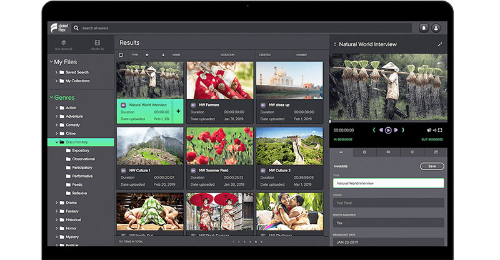Click the video type icon on NW close up card
The width and height of the screenshot is (500, 260).
pyautogui.click(x=262, y=105)
